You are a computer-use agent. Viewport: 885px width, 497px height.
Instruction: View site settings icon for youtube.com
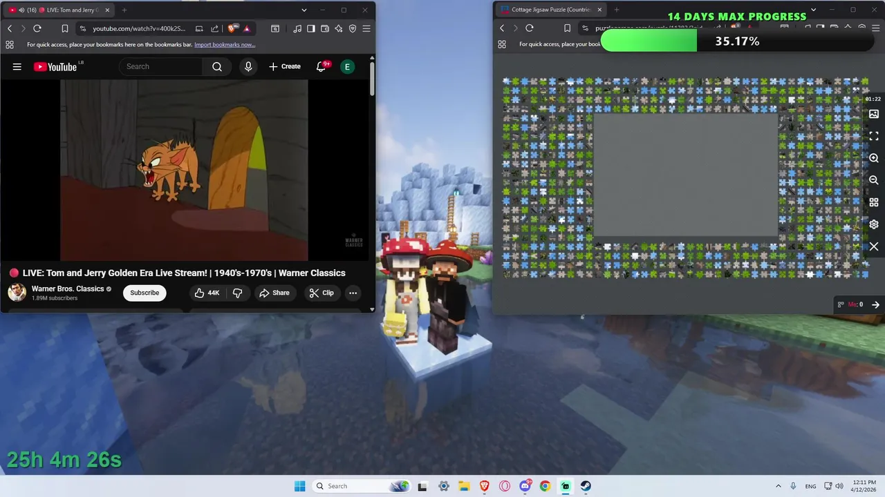(83, 28)
